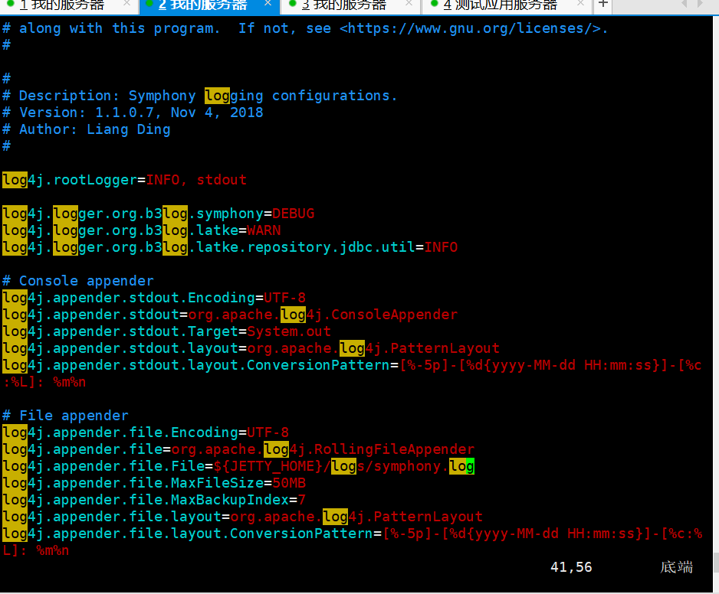The height and width of the screenshot is (594, 719).
Task: Click the stdout.layout.ConversionPattern line
Action: point(352,374)
